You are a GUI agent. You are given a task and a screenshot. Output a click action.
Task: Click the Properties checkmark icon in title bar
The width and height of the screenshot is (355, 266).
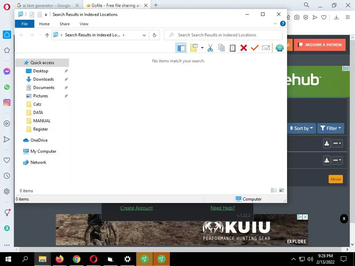click(x=32, y=15)
